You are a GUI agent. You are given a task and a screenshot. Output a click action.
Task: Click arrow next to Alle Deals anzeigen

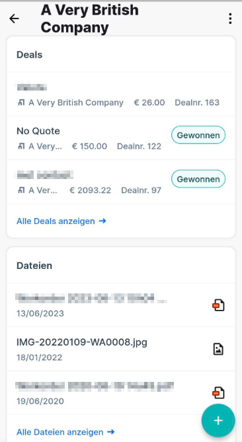(102, 221)
